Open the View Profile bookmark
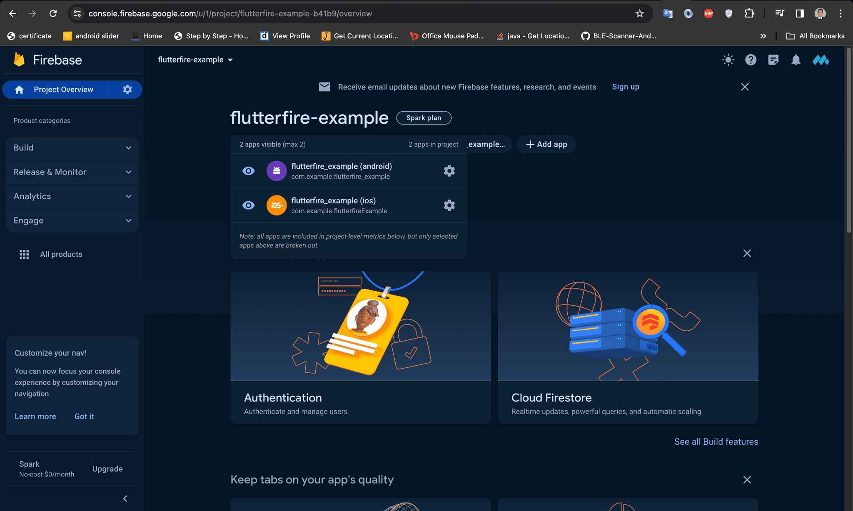The height and width of the screenshot is (511, 853). pyautogui.click(x=285, y=36)
